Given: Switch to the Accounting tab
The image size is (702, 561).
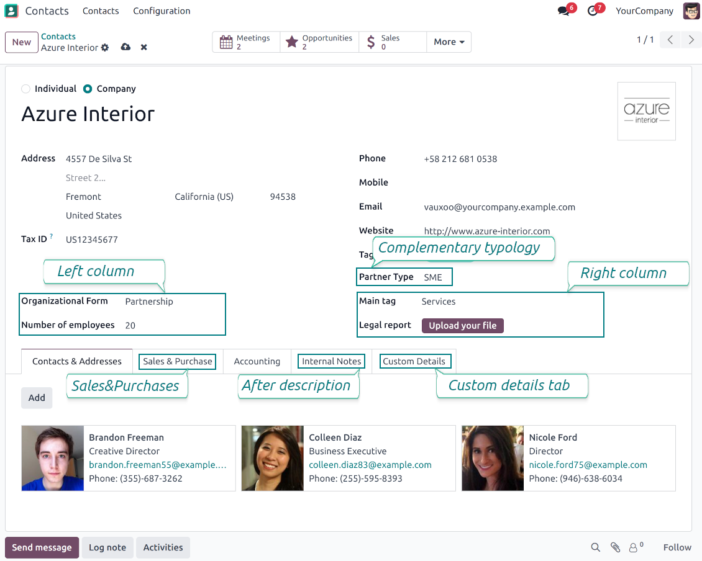Looking at the screenshot, I should click(x=257, y=361).
